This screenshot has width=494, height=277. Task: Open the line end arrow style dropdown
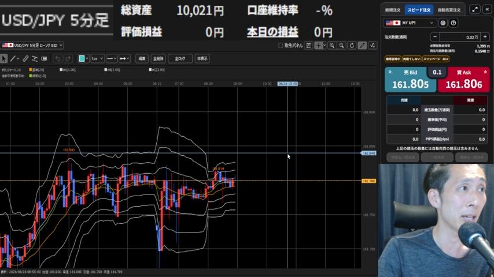point(125,58)
